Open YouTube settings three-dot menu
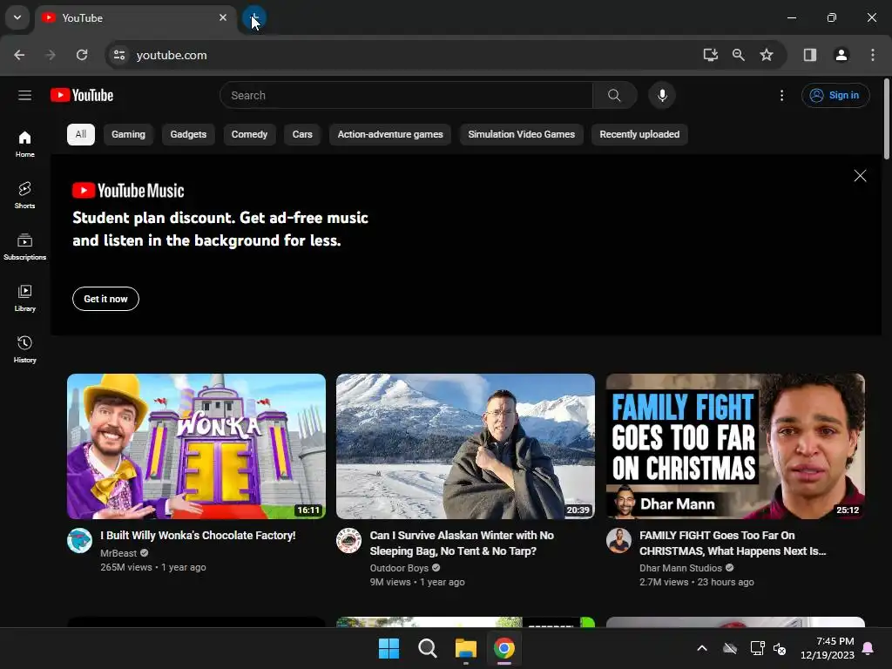The image size is (892, 669). coord(781,95)
